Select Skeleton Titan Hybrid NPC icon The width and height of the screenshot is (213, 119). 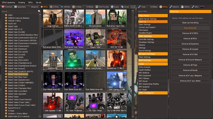74,60
